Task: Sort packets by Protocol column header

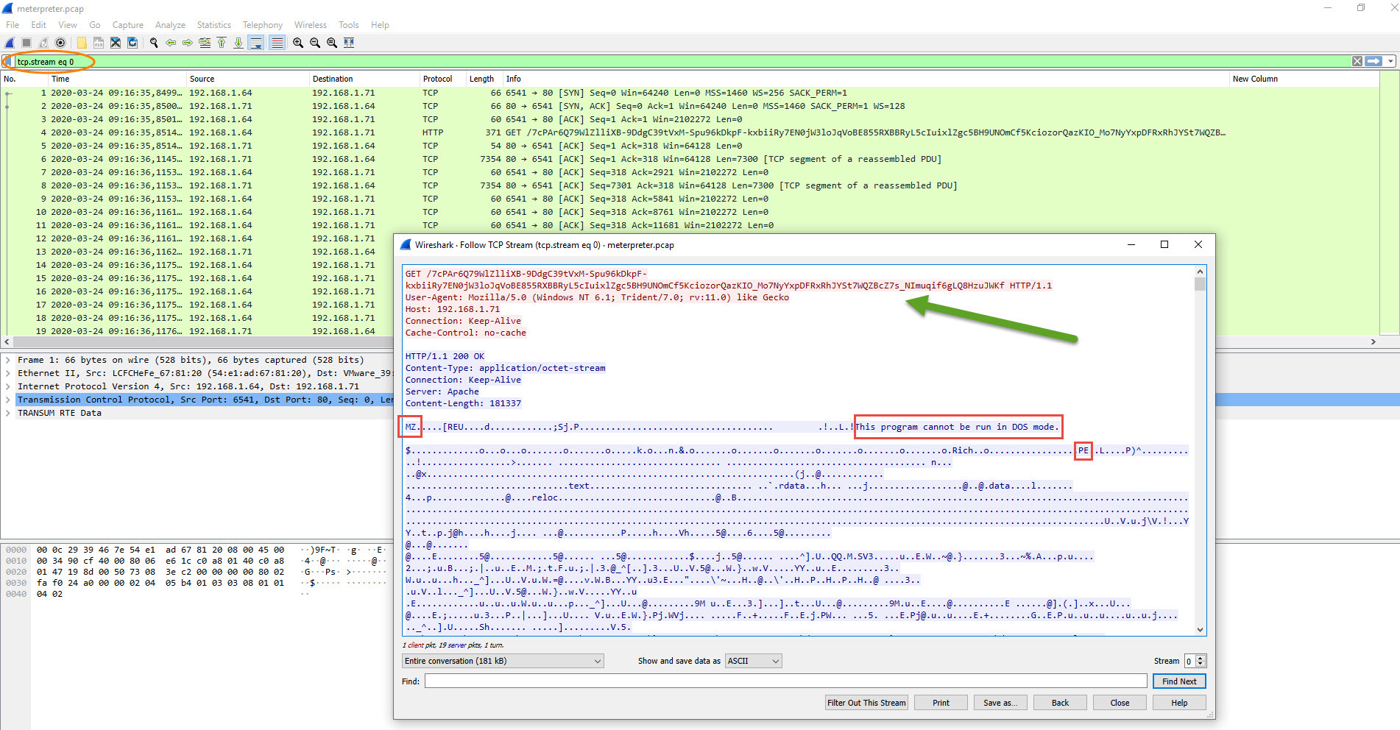Action: pos(442,79)
